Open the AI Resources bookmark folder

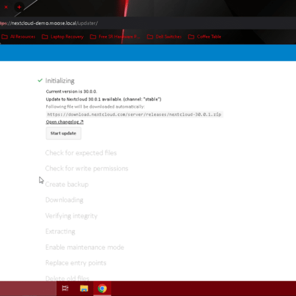click(x=18, y=36)
